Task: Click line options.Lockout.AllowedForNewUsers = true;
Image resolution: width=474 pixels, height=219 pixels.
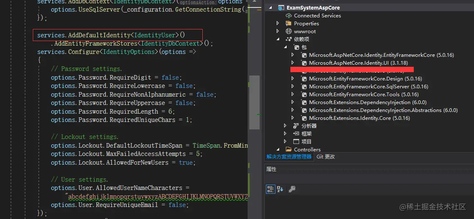Action: pos(123,163)
